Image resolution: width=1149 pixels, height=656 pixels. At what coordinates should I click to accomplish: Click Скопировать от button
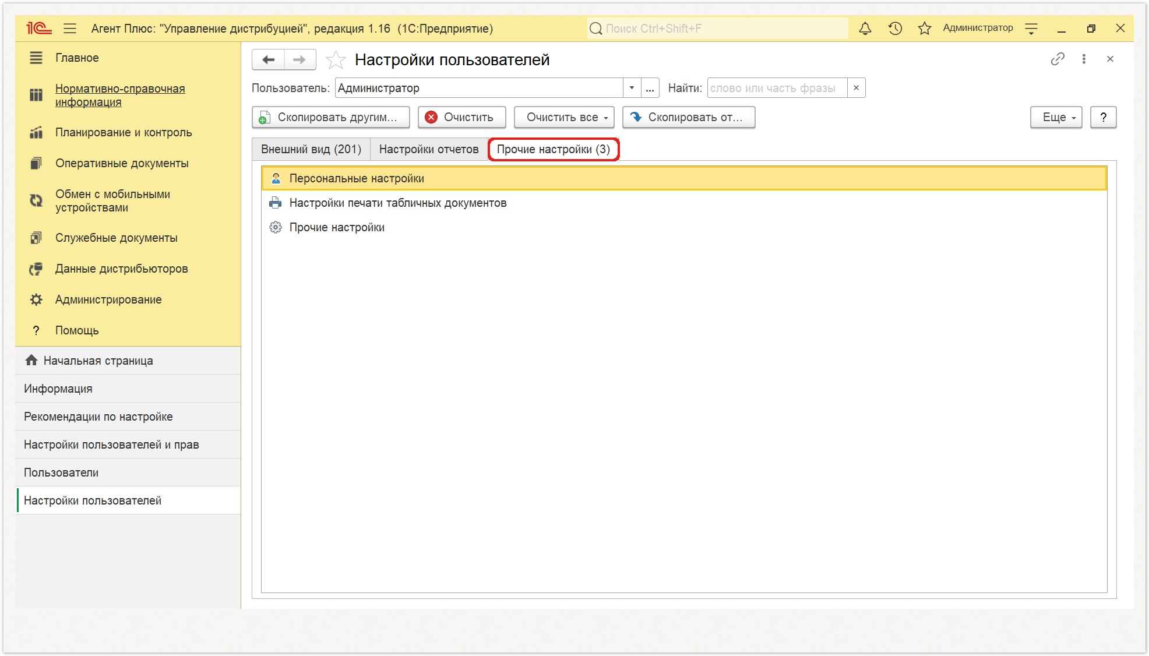[689, 117]
